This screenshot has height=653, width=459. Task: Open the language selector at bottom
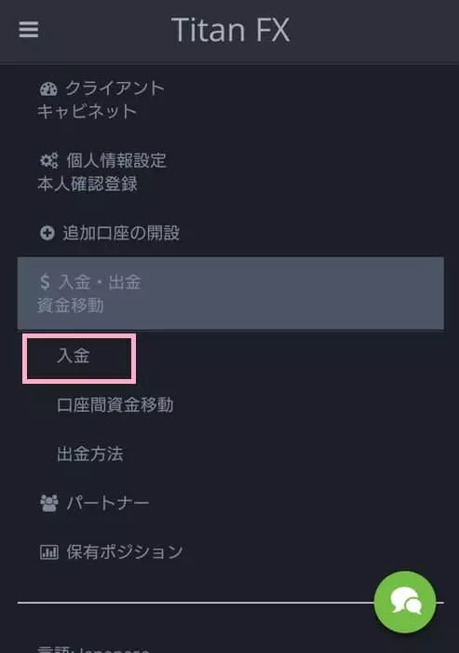[x=93, y=649]
